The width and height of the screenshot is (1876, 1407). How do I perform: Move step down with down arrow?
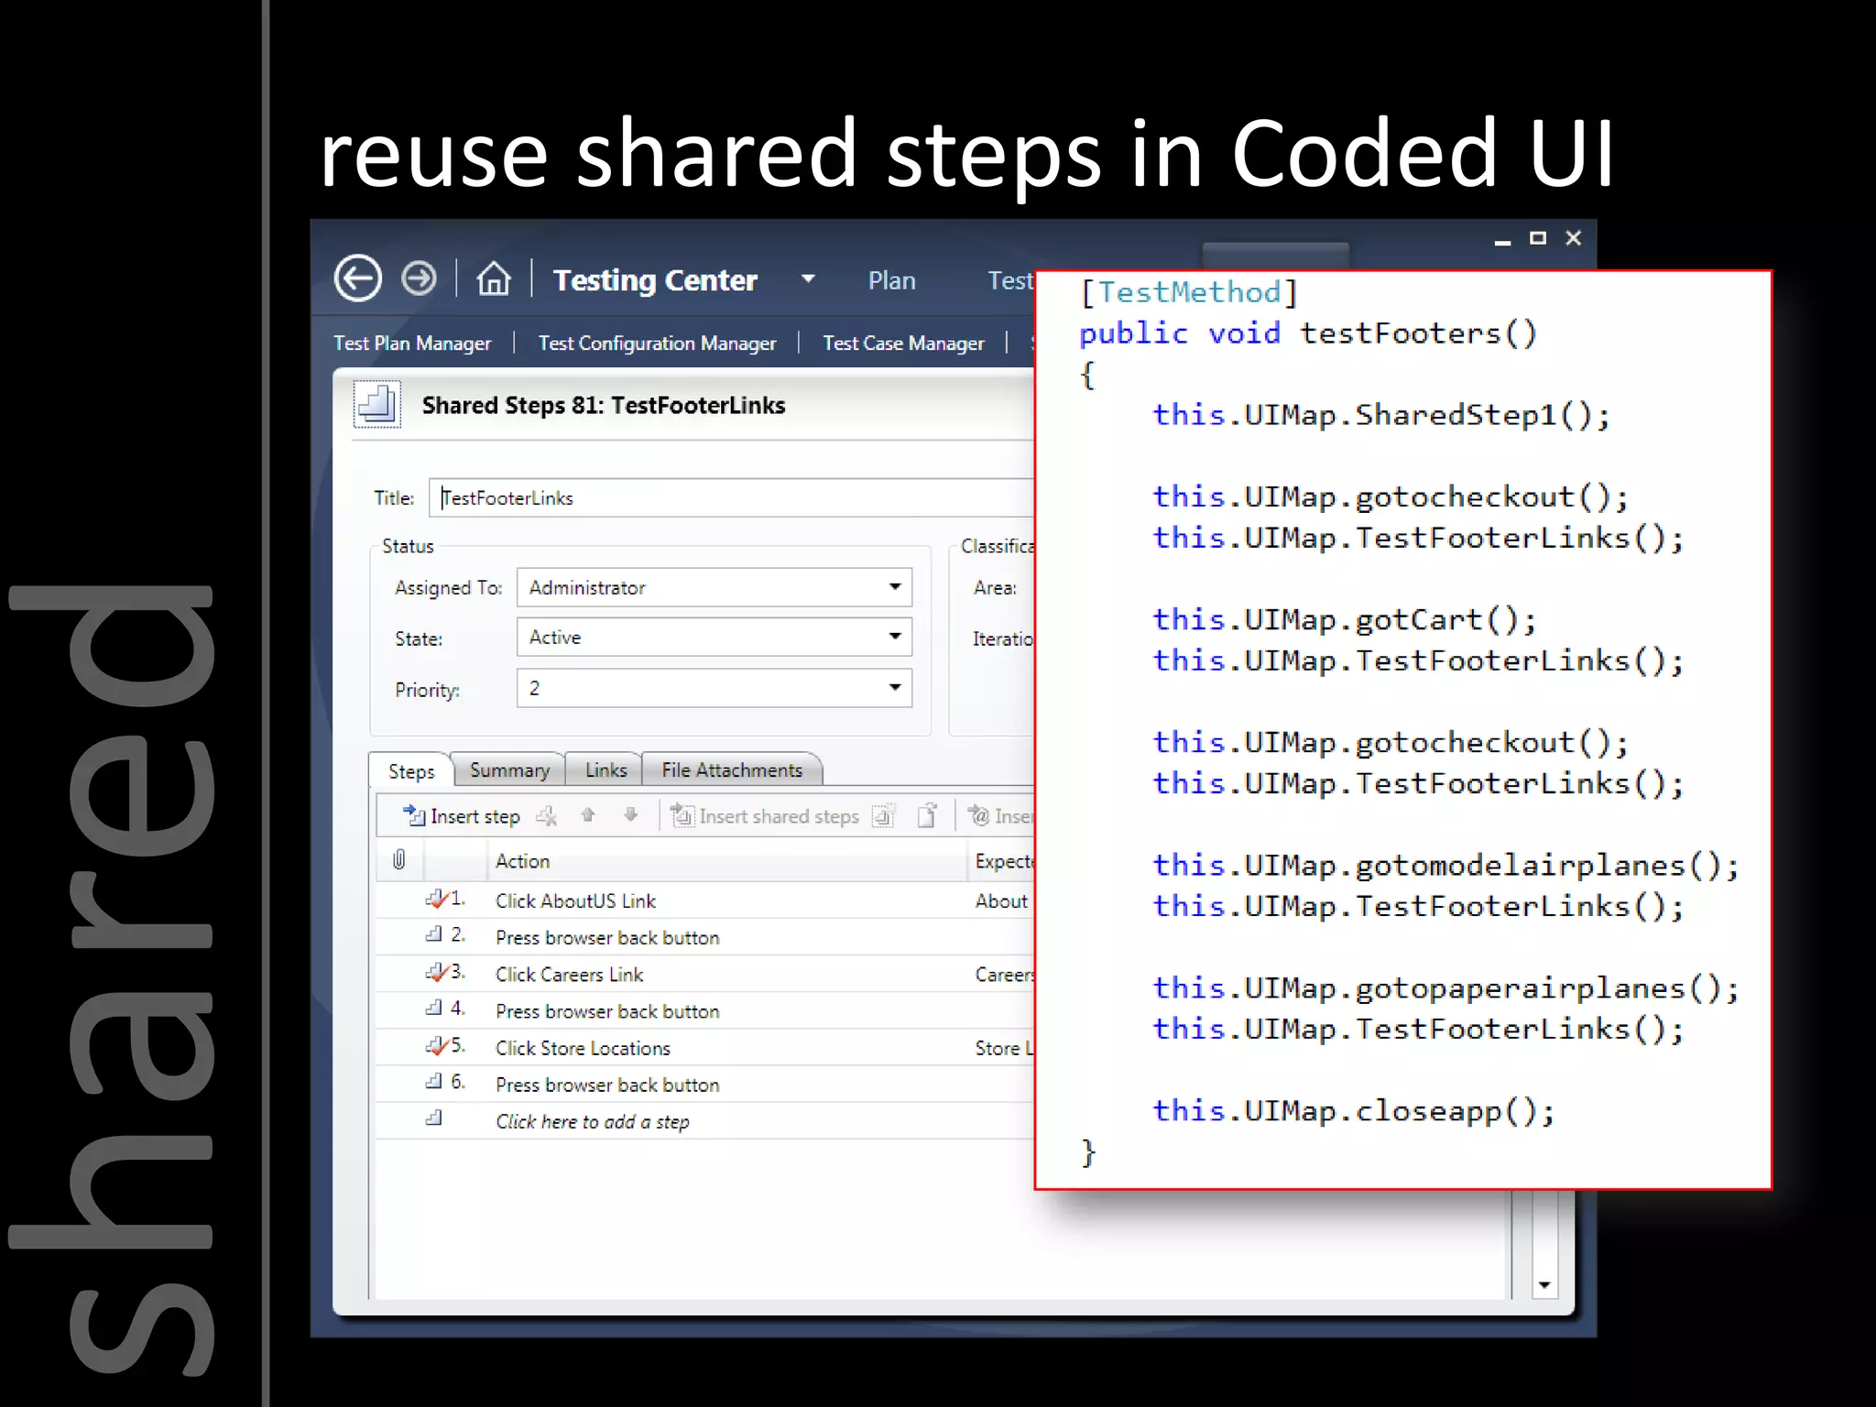(630, 815)
